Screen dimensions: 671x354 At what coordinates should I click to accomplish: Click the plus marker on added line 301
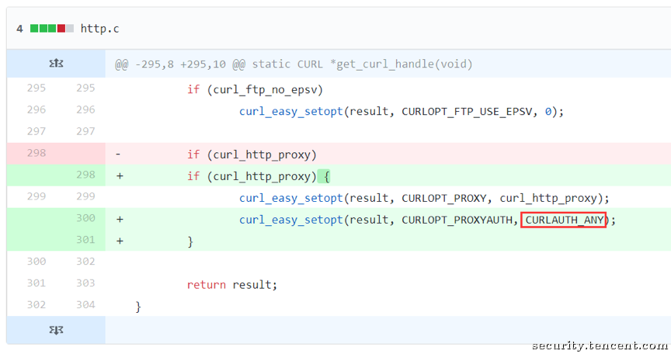coord(120,241)
